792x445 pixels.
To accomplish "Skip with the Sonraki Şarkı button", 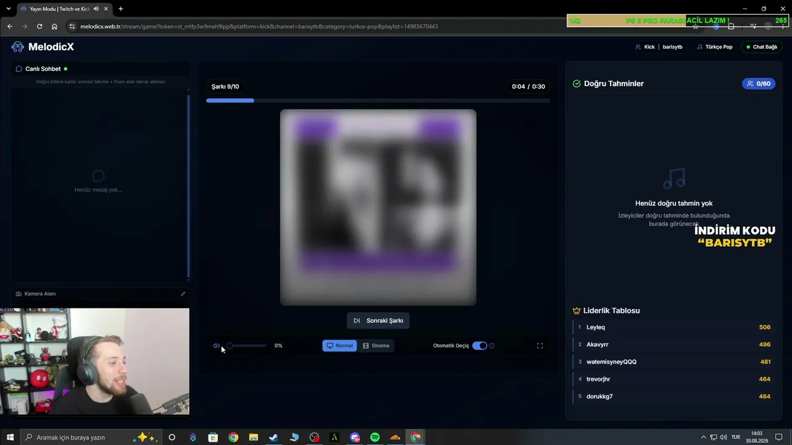I will pyautogui.click(x=378, y=321).
